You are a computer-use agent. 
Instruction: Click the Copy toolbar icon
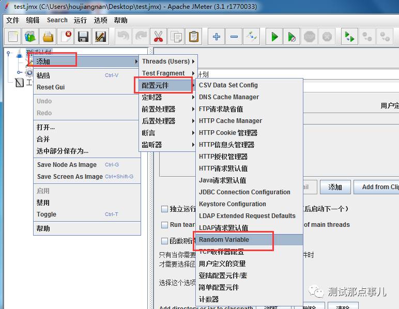coord(176,37)
